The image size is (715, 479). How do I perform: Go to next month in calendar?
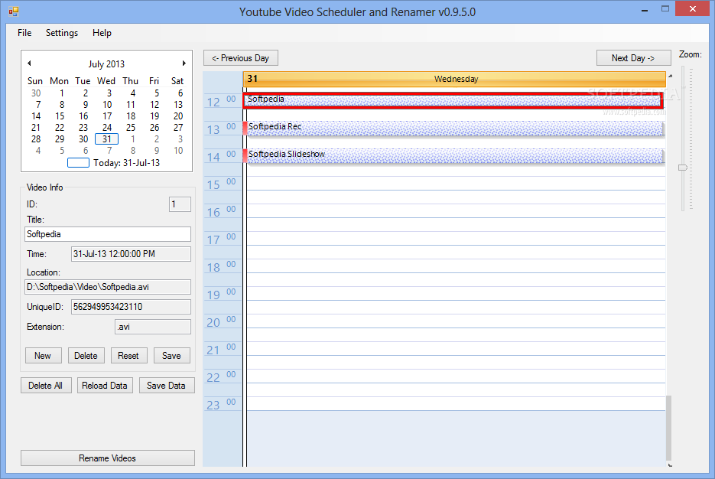(x=184, y=64)
